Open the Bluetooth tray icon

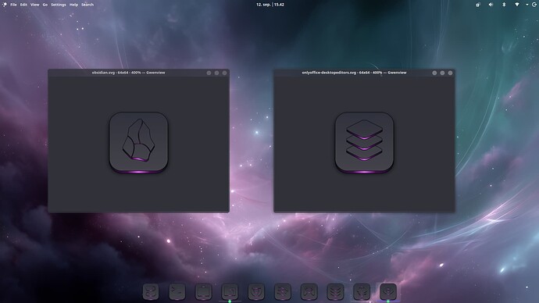(504, 5)
